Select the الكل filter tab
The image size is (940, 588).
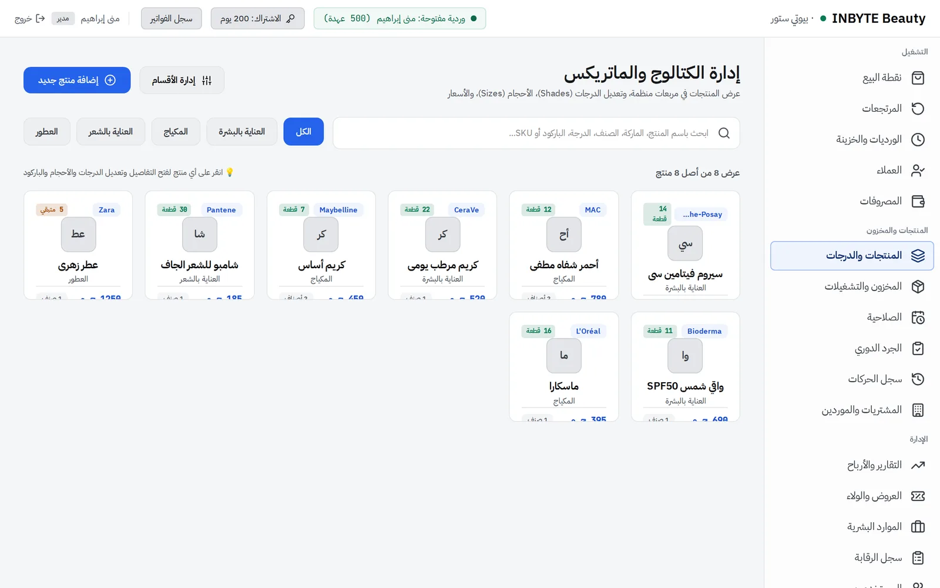click(303, 132)
